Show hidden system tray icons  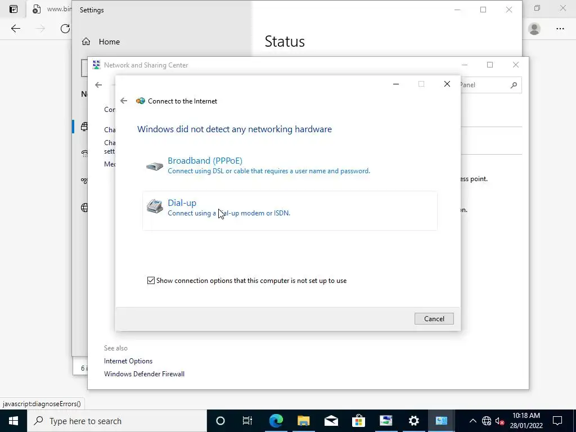(472, 421)
